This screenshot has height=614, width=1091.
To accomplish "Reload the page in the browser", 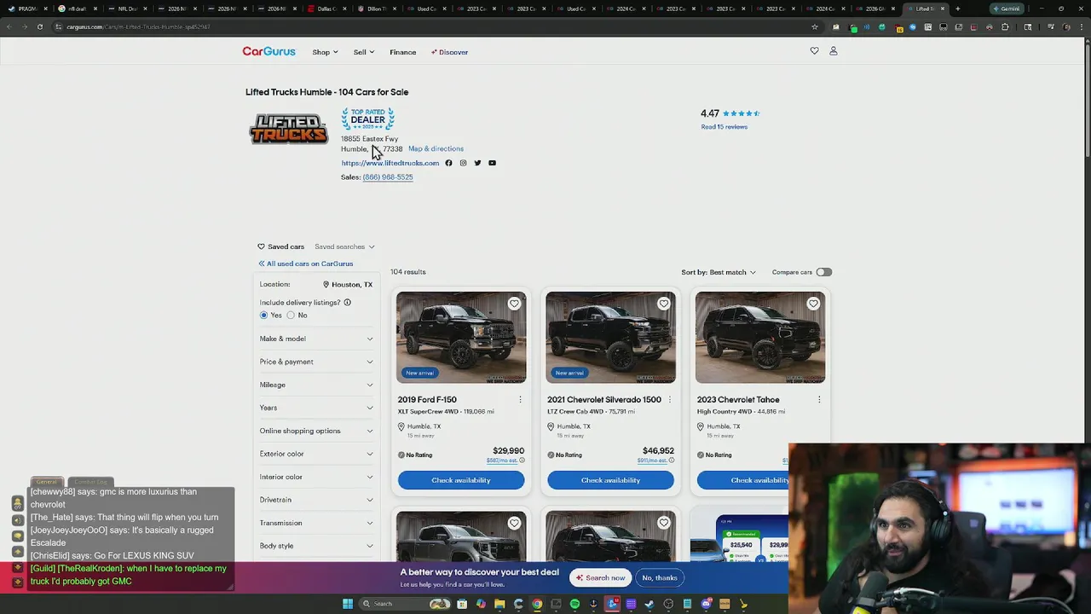I will click(39, 26).
